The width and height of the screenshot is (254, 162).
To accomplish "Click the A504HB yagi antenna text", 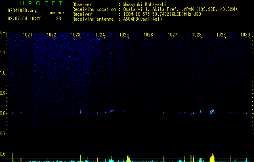I will coord(143,19).
